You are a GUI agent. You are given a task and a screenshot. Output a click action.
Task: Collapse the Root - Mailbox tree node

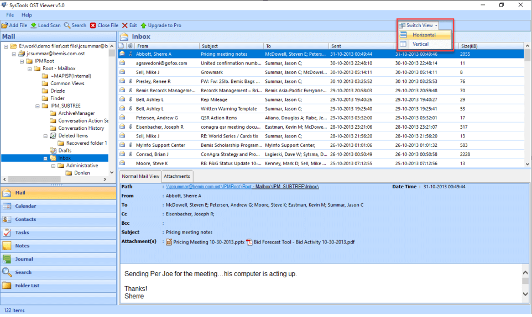pos(30,68)
